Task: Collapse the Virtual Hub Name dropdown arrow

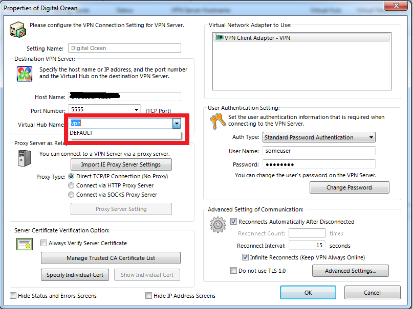Action: (177, 123)
